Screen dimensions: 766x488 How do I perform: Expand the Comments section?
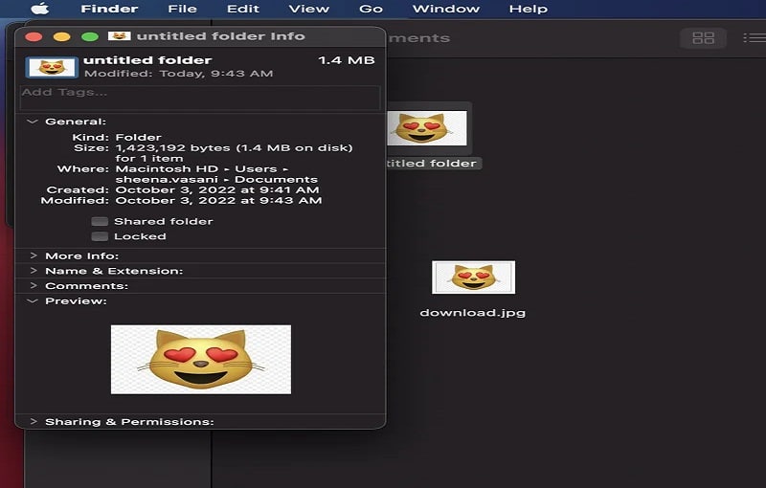tap(33, 286)
